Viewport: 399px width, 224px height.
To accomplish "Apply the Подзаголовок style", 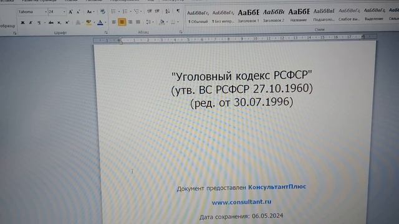I will (324, 15).
